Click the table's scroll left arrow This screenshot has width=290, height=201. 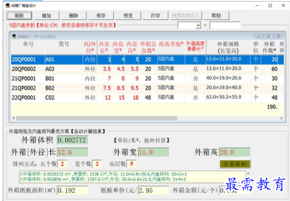click(x=13, y=118)
